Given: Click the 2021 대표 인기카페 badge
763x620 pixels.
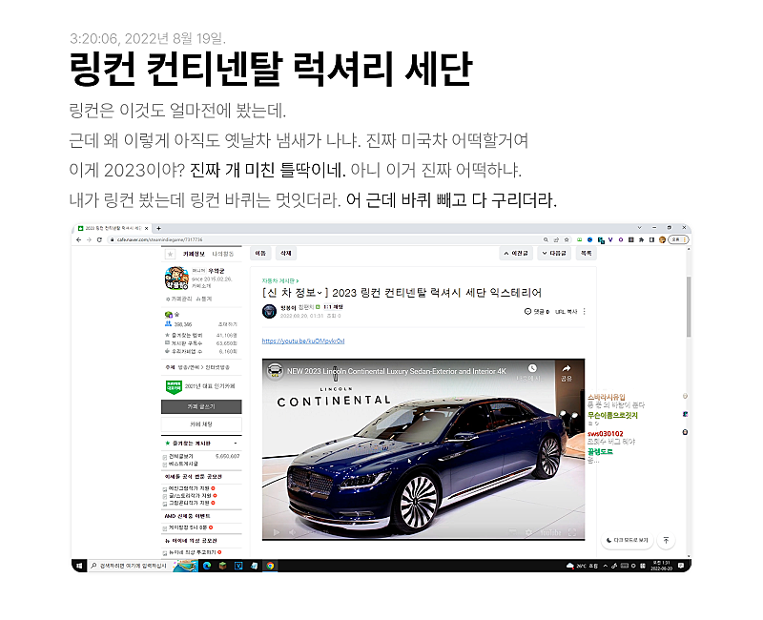Looking at the screenshot, I should [200, 386].
